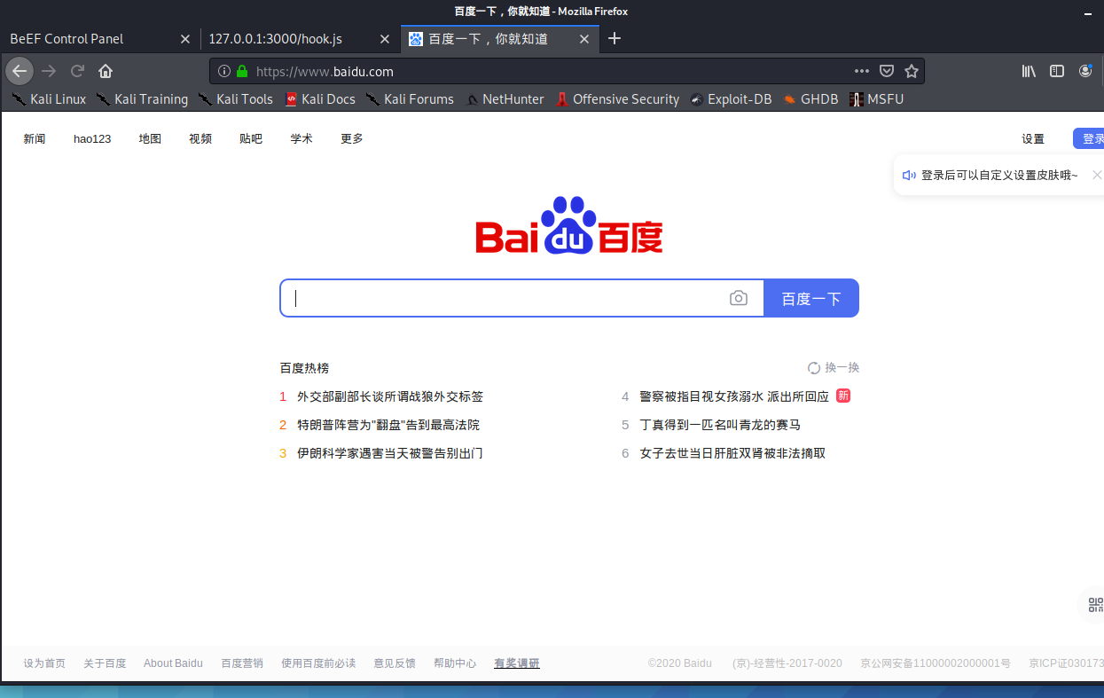Image resolution: width=1104 pixels, height=698 pixels.
Task: Toggle the sidebar icon
Action: (x=1056, y=71)
